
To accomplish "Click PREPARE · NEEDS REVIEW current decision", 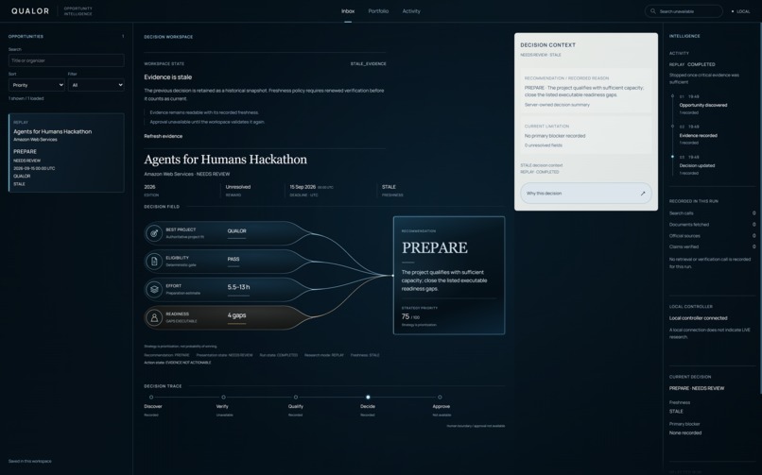I will point(697,388).
